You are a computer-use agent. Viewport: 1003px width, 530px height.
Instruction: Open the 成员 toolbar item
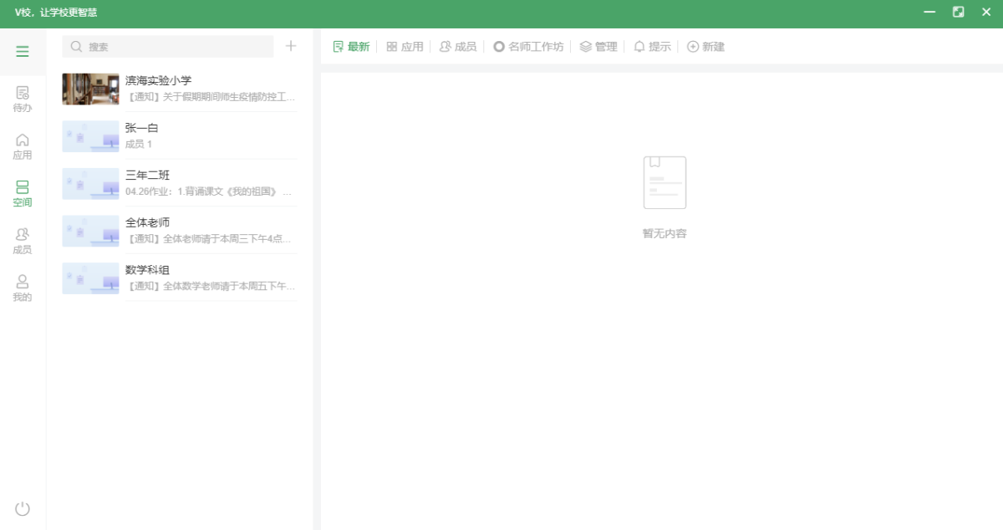[458, 47]
